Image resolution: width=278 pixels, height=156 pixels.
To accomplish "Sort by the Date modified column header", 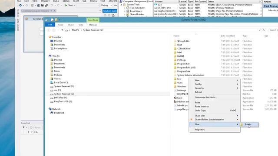I will 228,36.
